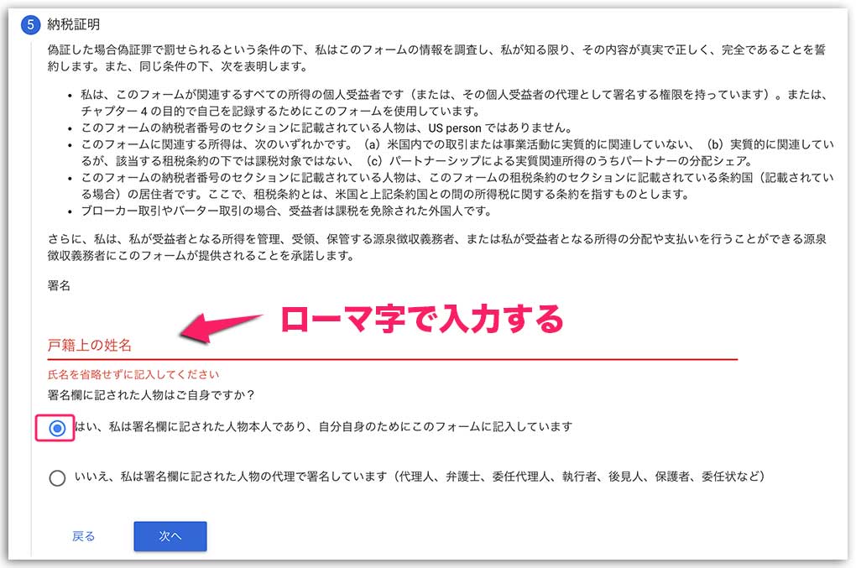Click the error message '氏名を省略せずに記入してください'
Image resolution: width=856 pixels, height=568 pixels.
(x=130, y=375)
